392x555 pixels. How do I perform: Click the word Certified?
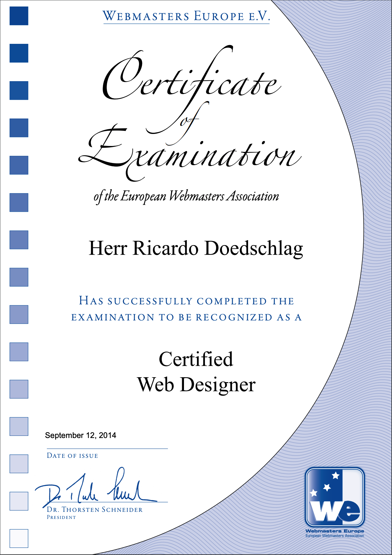[x=196, y=359]
